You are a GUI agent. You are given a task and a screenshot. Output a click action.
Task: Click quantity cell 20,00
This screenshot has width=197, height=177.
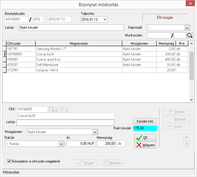pyautogui.click(x=166, y=70)
